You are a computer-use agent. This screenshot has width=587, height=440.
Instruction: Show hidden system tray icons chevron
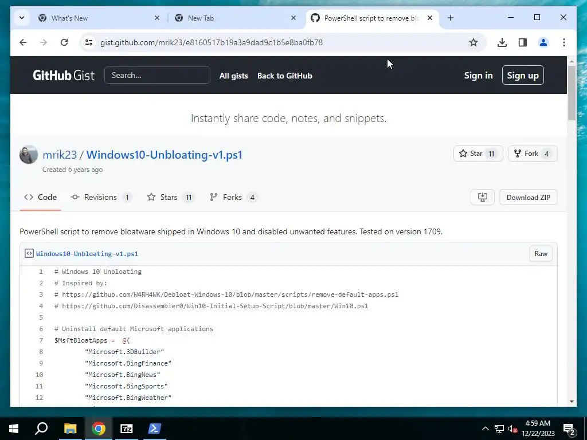coord(485,429)
